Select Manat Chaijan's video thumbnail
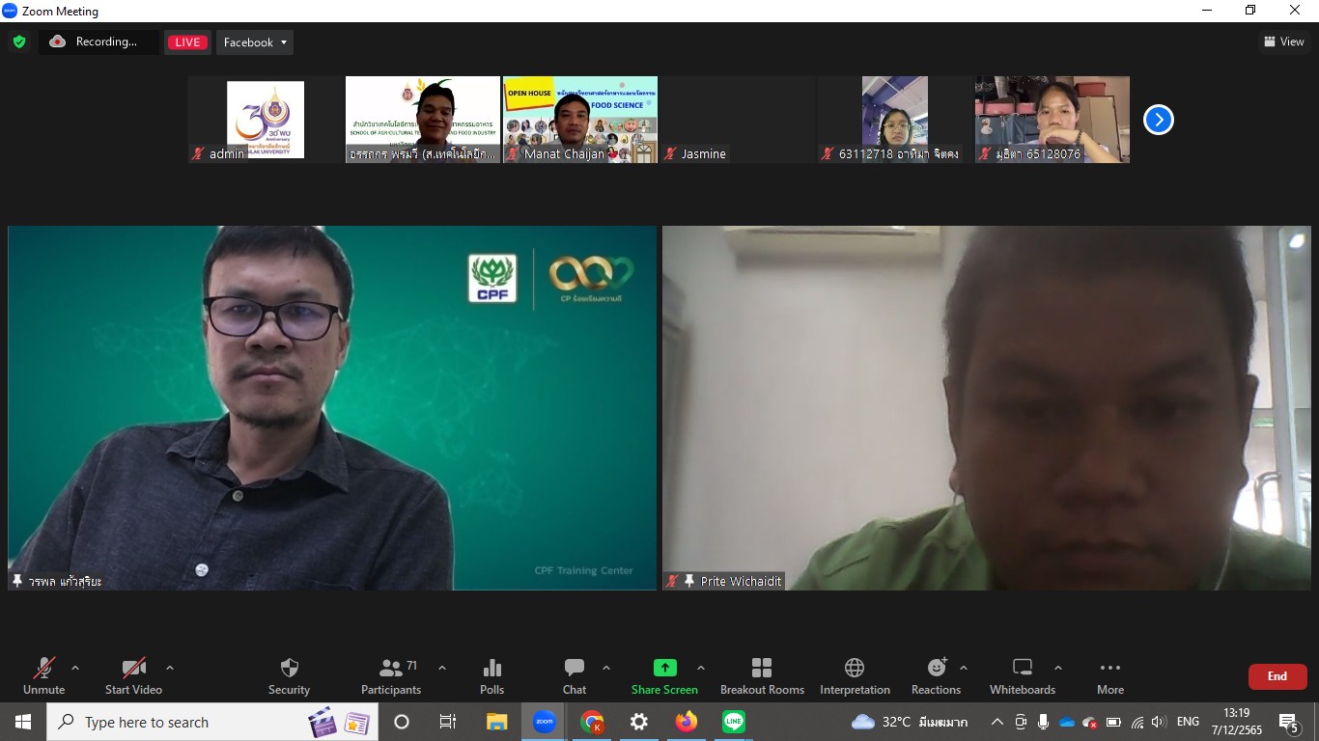The width and height of the screenshot is (1319, 741). (x=579, y=119)
